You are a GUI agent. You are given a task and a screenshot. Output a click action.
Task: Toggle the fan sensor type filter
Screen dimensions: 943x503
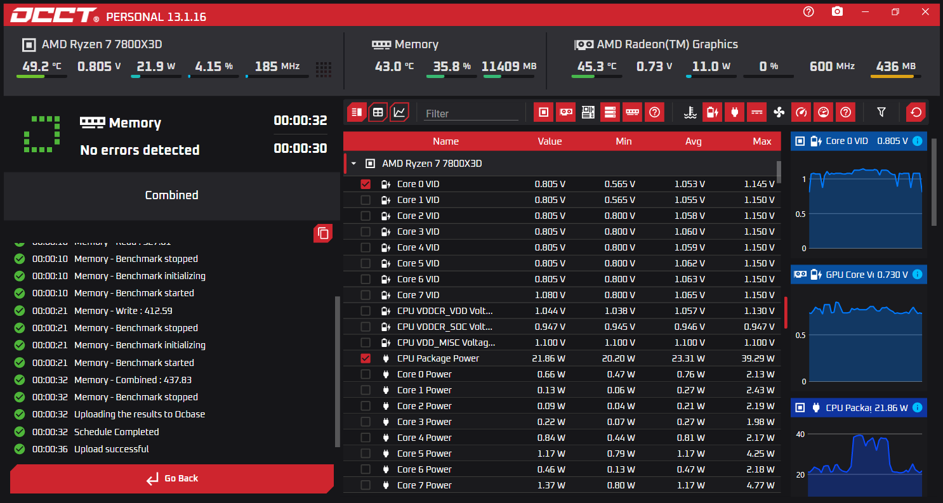(x=779, y=112)
